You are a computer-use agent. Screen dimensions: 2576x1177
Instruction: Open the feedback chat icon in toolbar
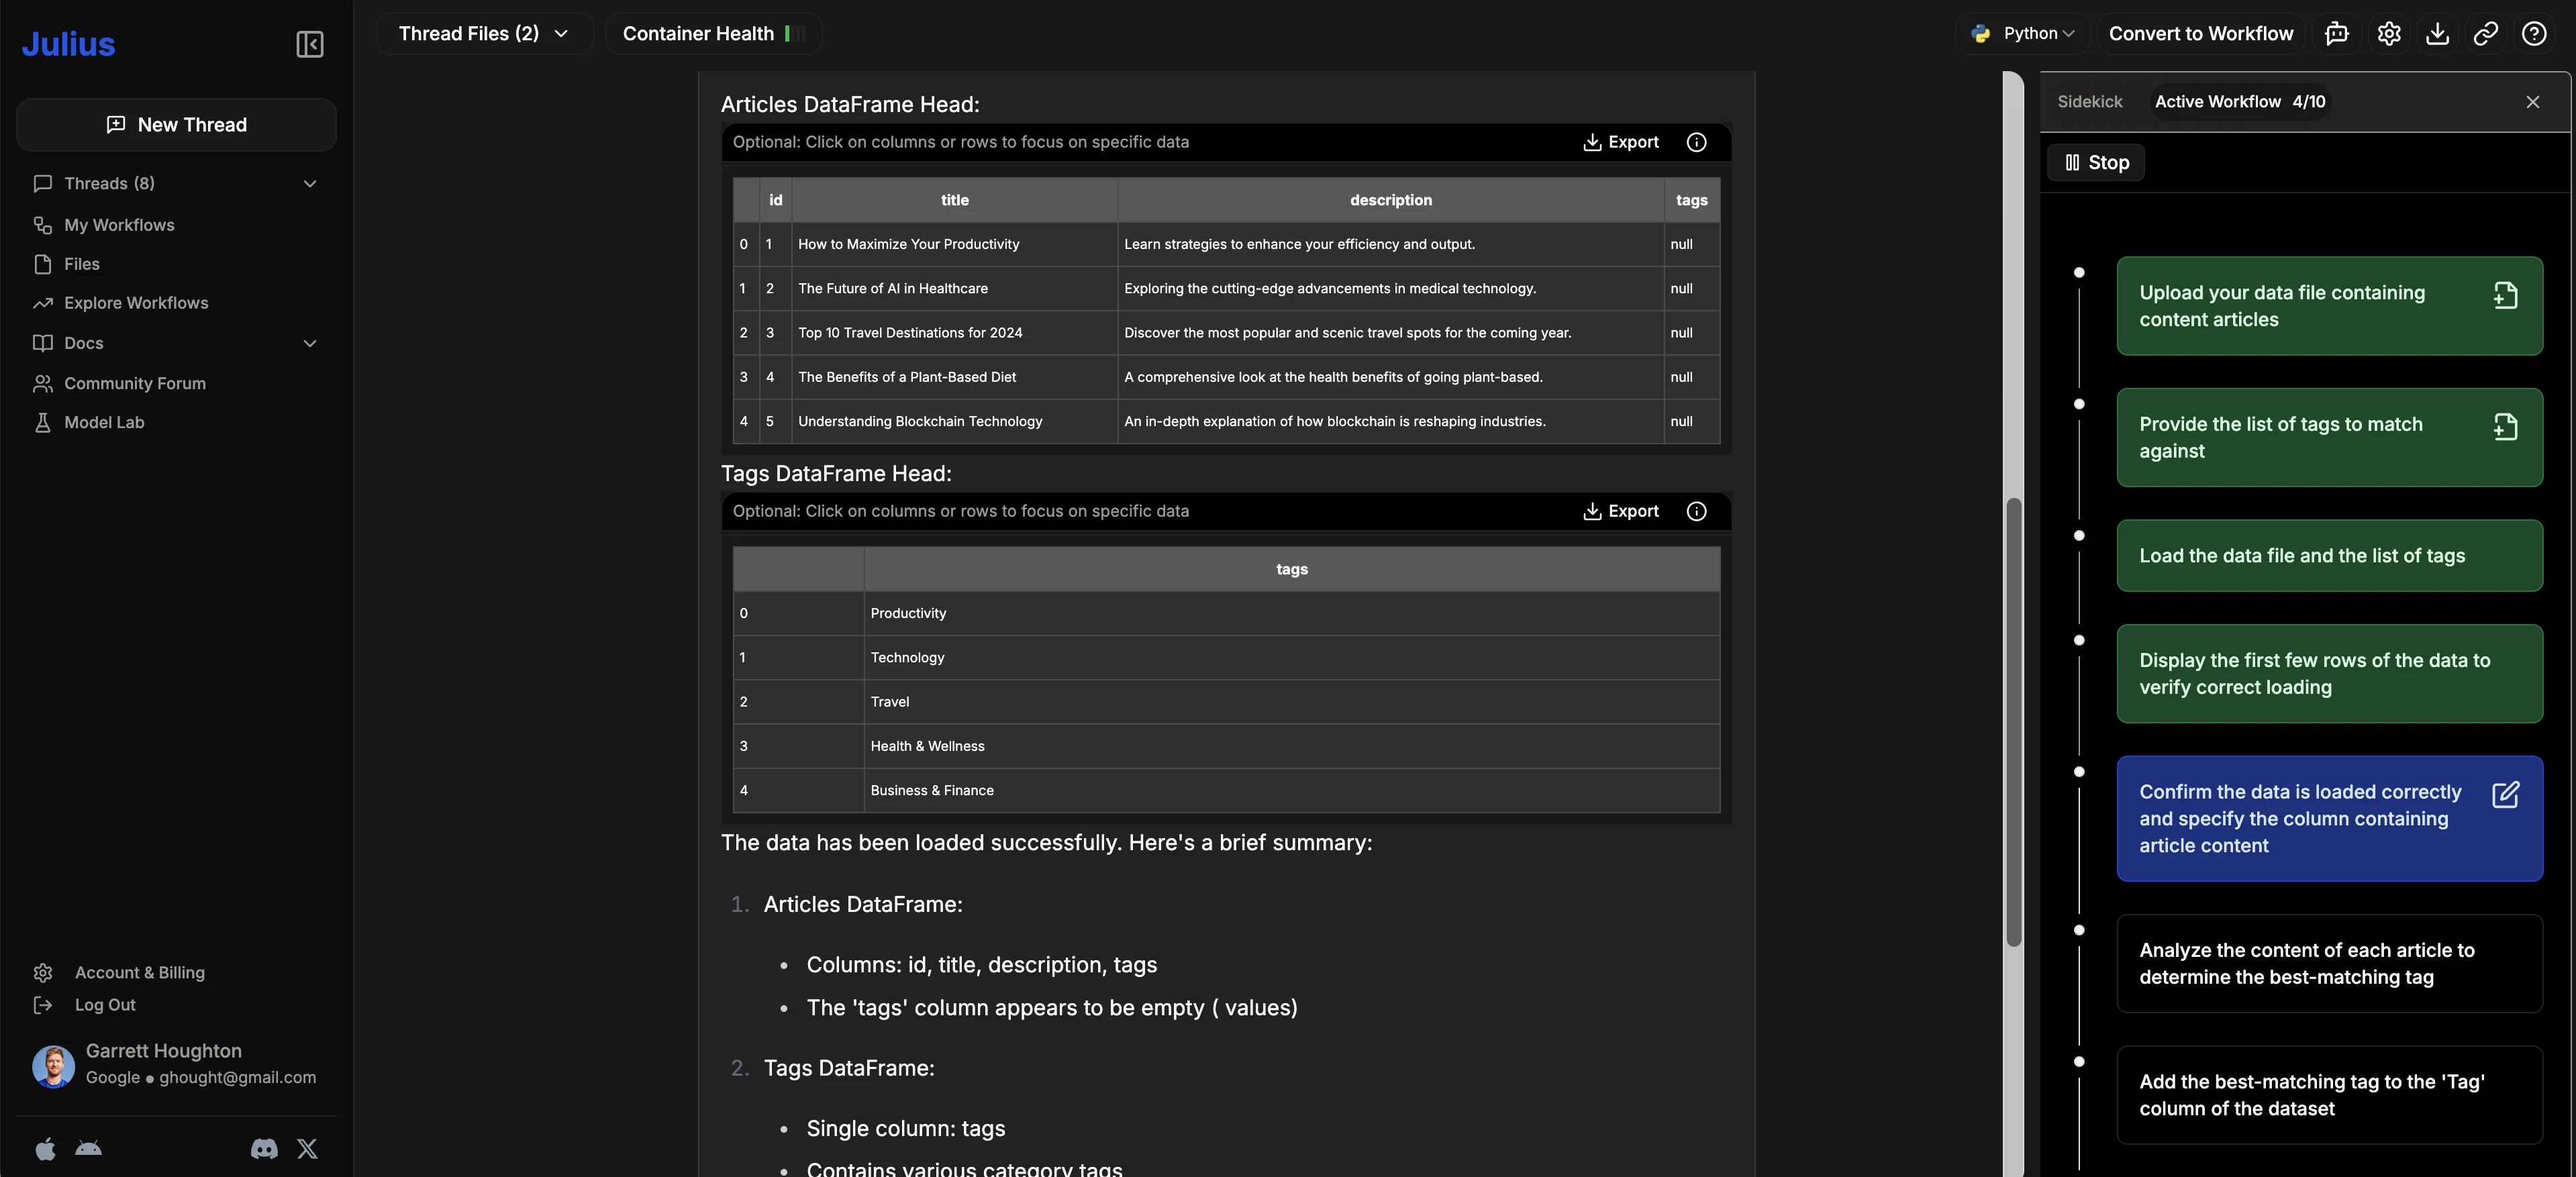click(x=2337, y=34)
